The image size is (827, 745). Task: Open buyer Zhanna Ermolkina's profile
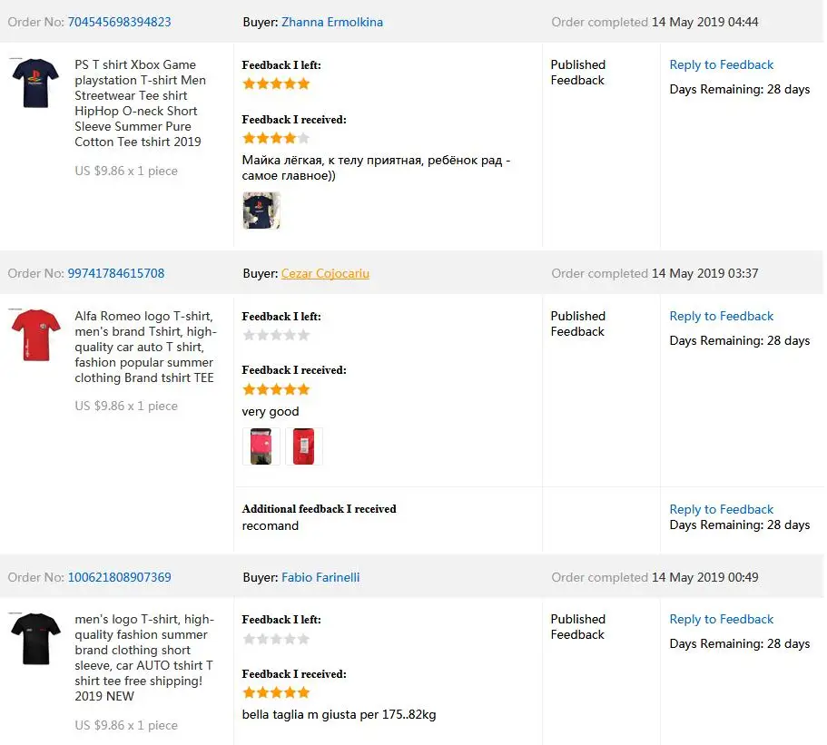coord(332,22)
